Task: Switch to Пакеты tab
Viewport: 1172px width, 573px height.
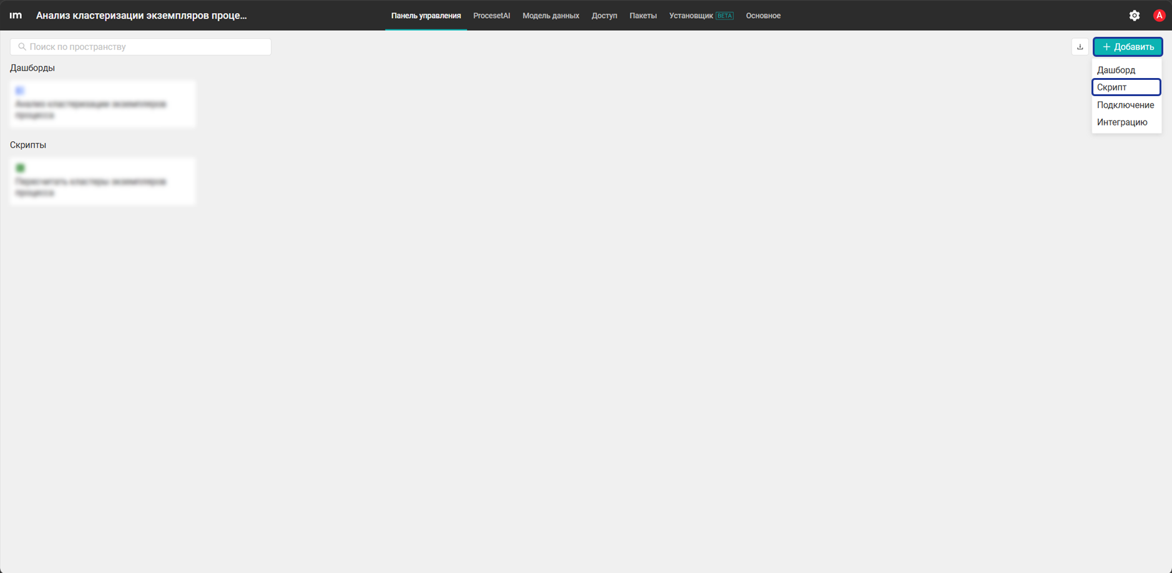Action: click(x=643, y=16)
